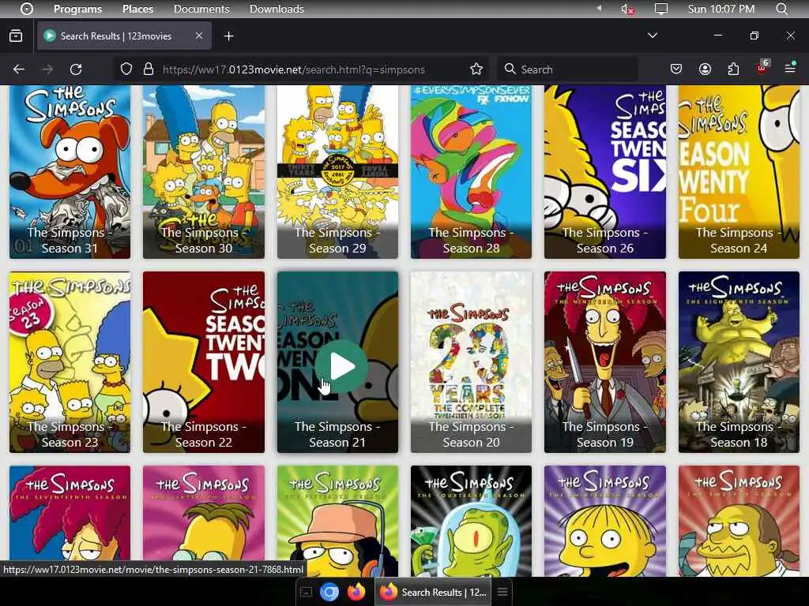Screen dimensions: 809x606
Task: Open The Simpsons Season 31 poster
Action: 70,171
